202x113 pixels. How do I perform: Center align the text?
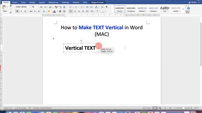75,11
